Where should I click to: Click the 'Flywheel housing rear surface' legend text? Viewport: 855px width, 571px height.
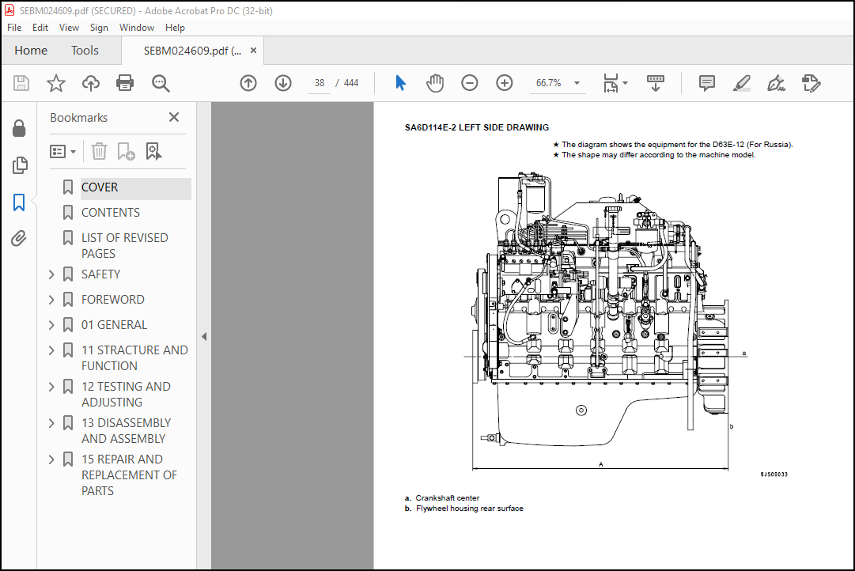pyautogui.click(x=470, y=509)
